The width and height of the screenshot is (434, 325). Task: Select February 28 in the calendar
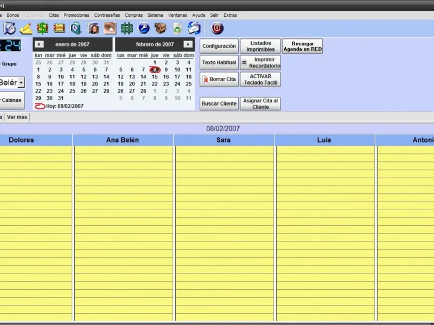click(143, 91)
